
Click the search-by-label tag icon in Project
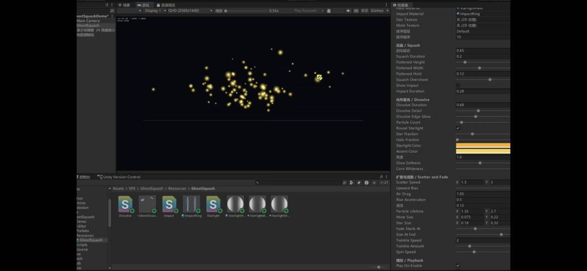[x=359, y=183]
